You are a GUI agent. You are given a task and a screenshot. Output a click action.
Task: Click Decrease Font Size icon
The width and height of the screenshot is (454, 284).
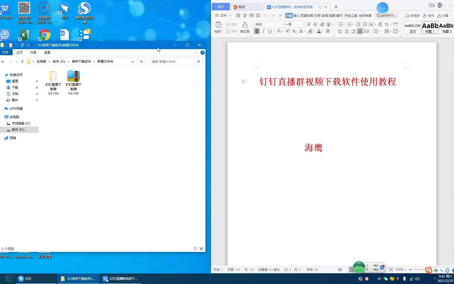click(x=315, y=24)
